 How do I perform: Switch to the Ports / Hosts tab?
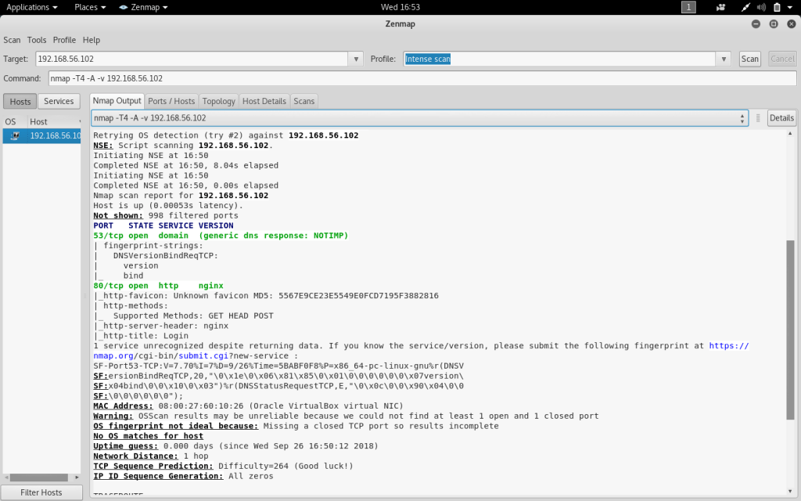pos(171,101)
